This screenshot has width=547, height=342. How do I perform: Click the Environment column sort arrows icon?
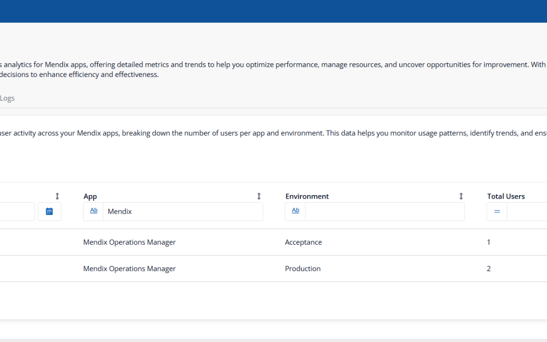point(461,196)
